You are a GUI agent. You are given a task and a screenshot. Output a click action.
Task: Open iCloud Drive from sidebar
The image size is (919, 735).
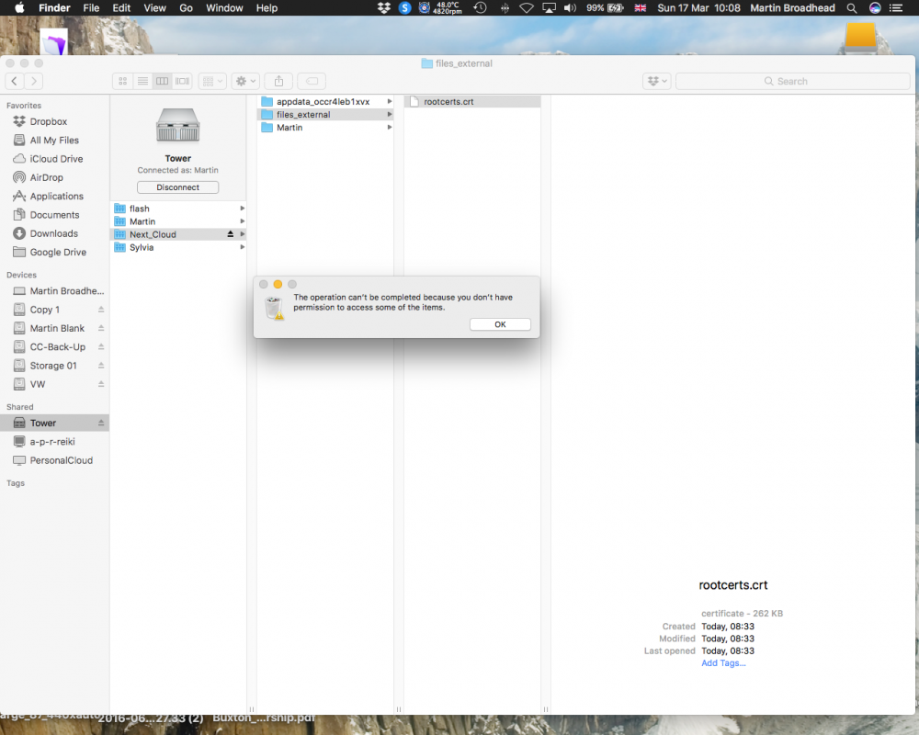54,159
